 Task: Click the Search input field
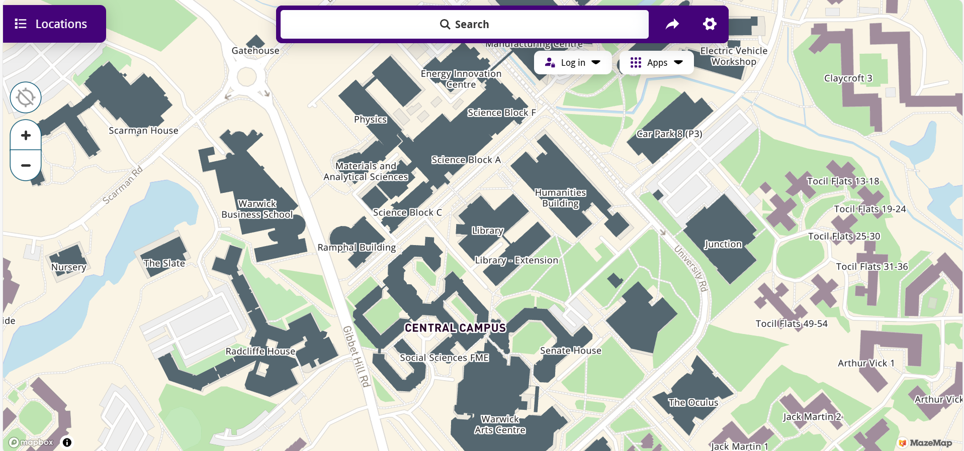(464, 24)
